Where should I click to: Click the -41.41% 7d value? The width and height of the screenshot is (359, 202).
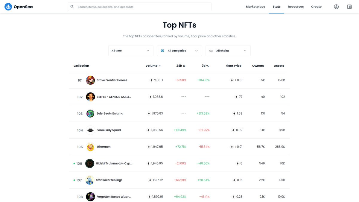coord(204,197)
